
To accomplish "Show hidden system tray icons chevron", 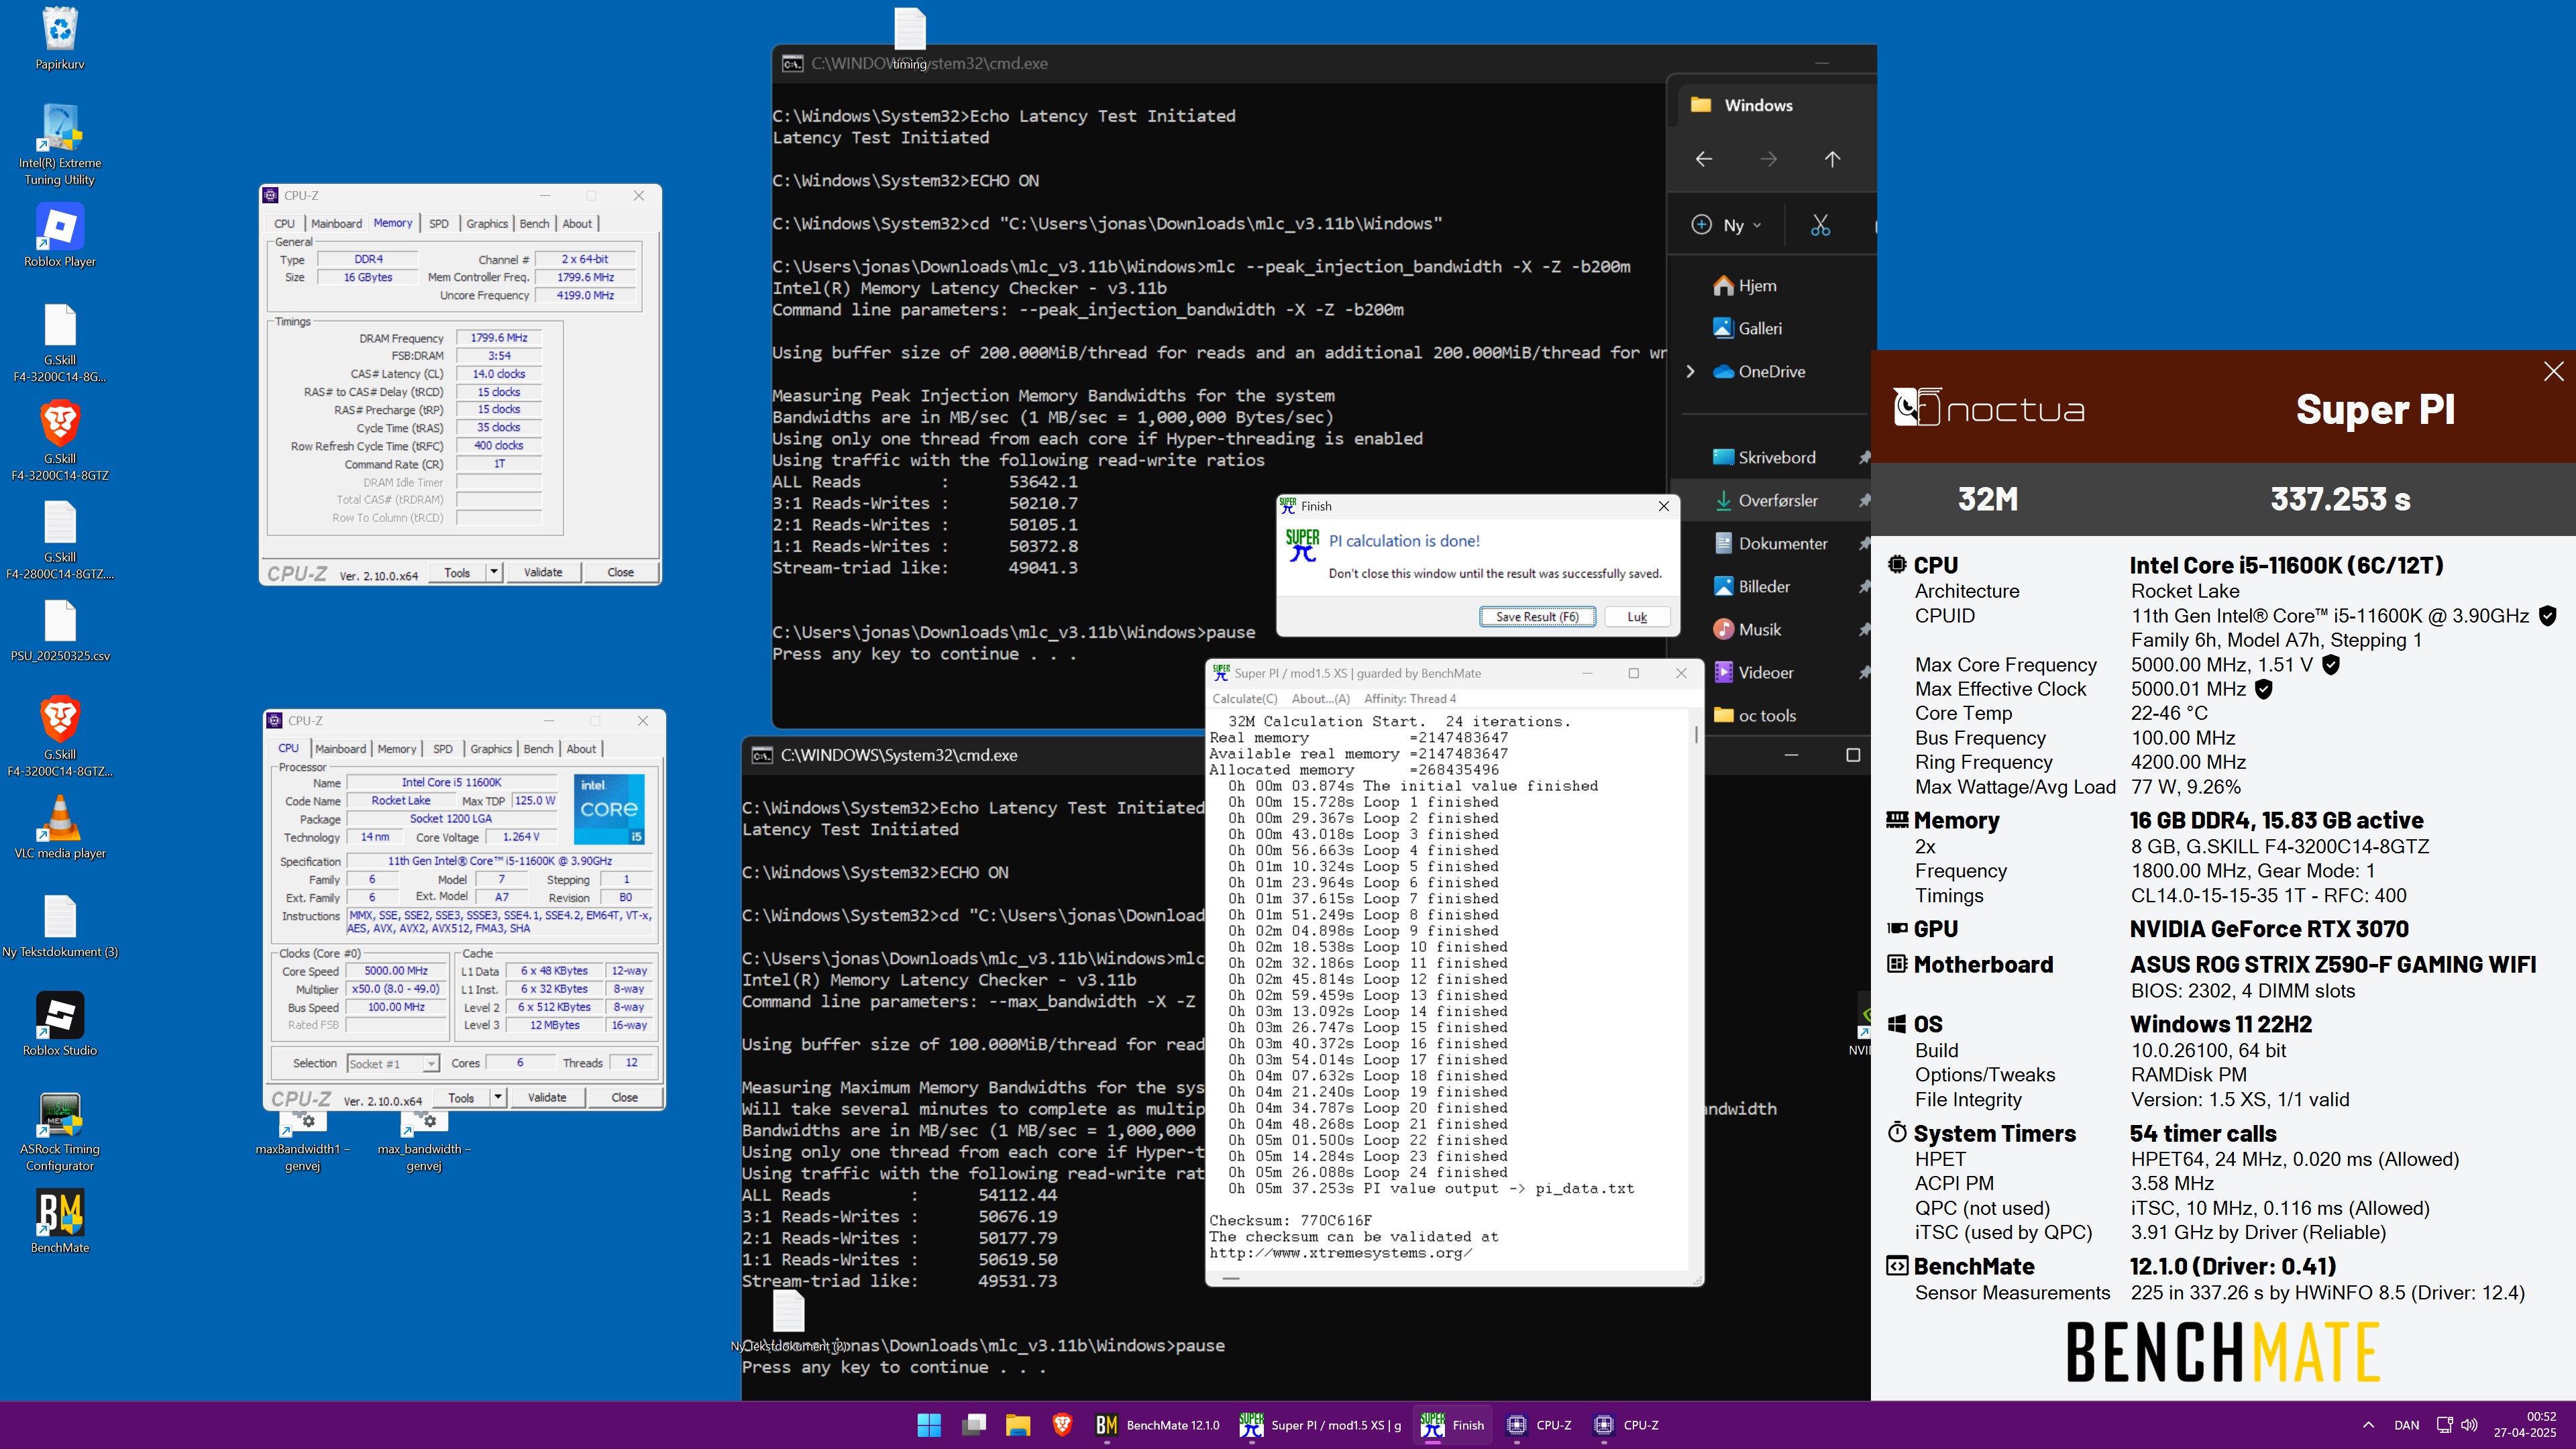I will click(2368, 1425).
